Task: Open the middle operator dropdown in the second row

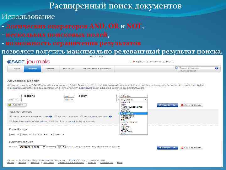Action: pos(69,100)
